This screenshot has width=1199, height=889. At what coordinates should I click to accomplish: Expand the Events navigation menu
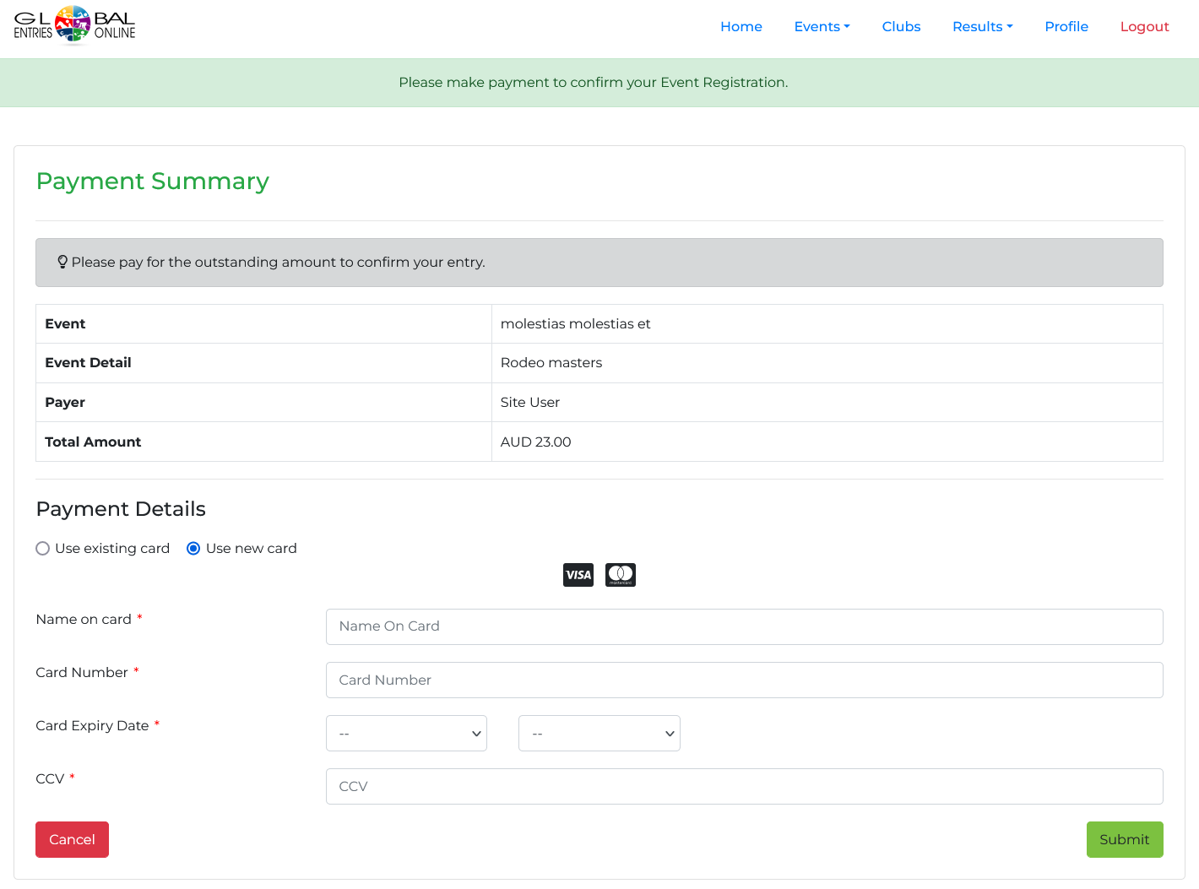click(822, 26)
